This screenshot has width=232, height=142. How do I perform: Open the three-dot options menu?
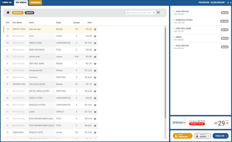[x=163, y=13]
